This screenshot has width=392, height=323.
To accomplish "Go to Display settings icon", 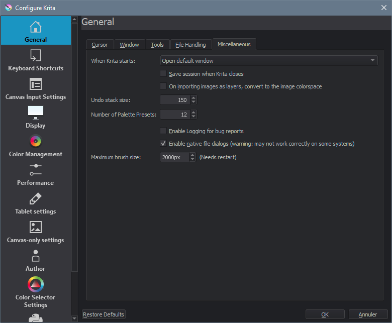I will click(x=35, y=113).
